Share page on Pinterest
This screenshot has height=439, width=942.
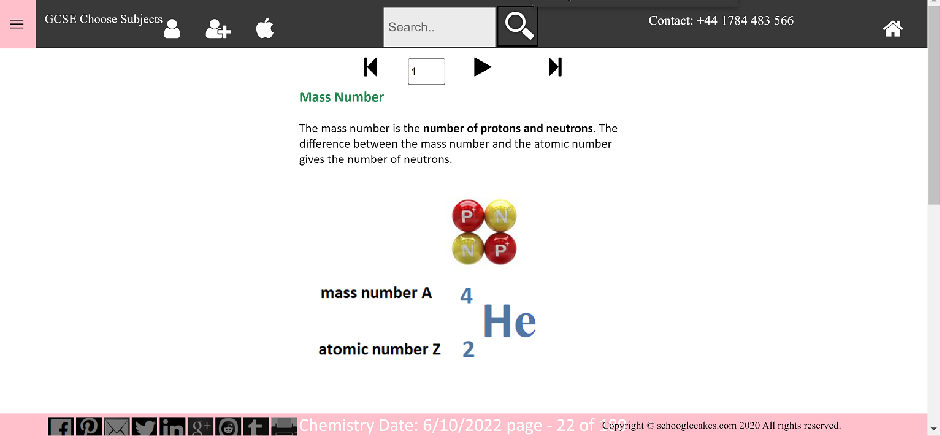[89, 427]
